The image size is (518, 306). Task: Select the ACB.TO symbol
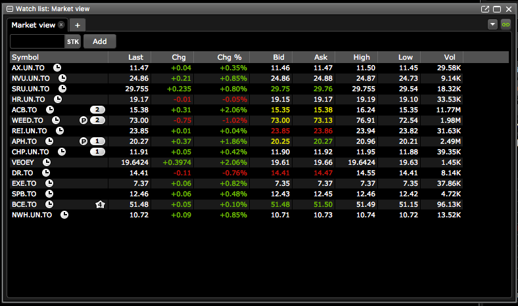24,110
